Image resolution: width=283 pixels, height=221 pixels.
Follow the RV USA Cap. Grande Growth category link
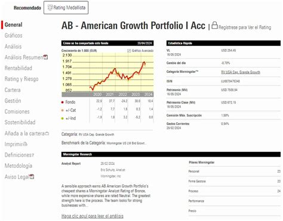tap(241, 72)
